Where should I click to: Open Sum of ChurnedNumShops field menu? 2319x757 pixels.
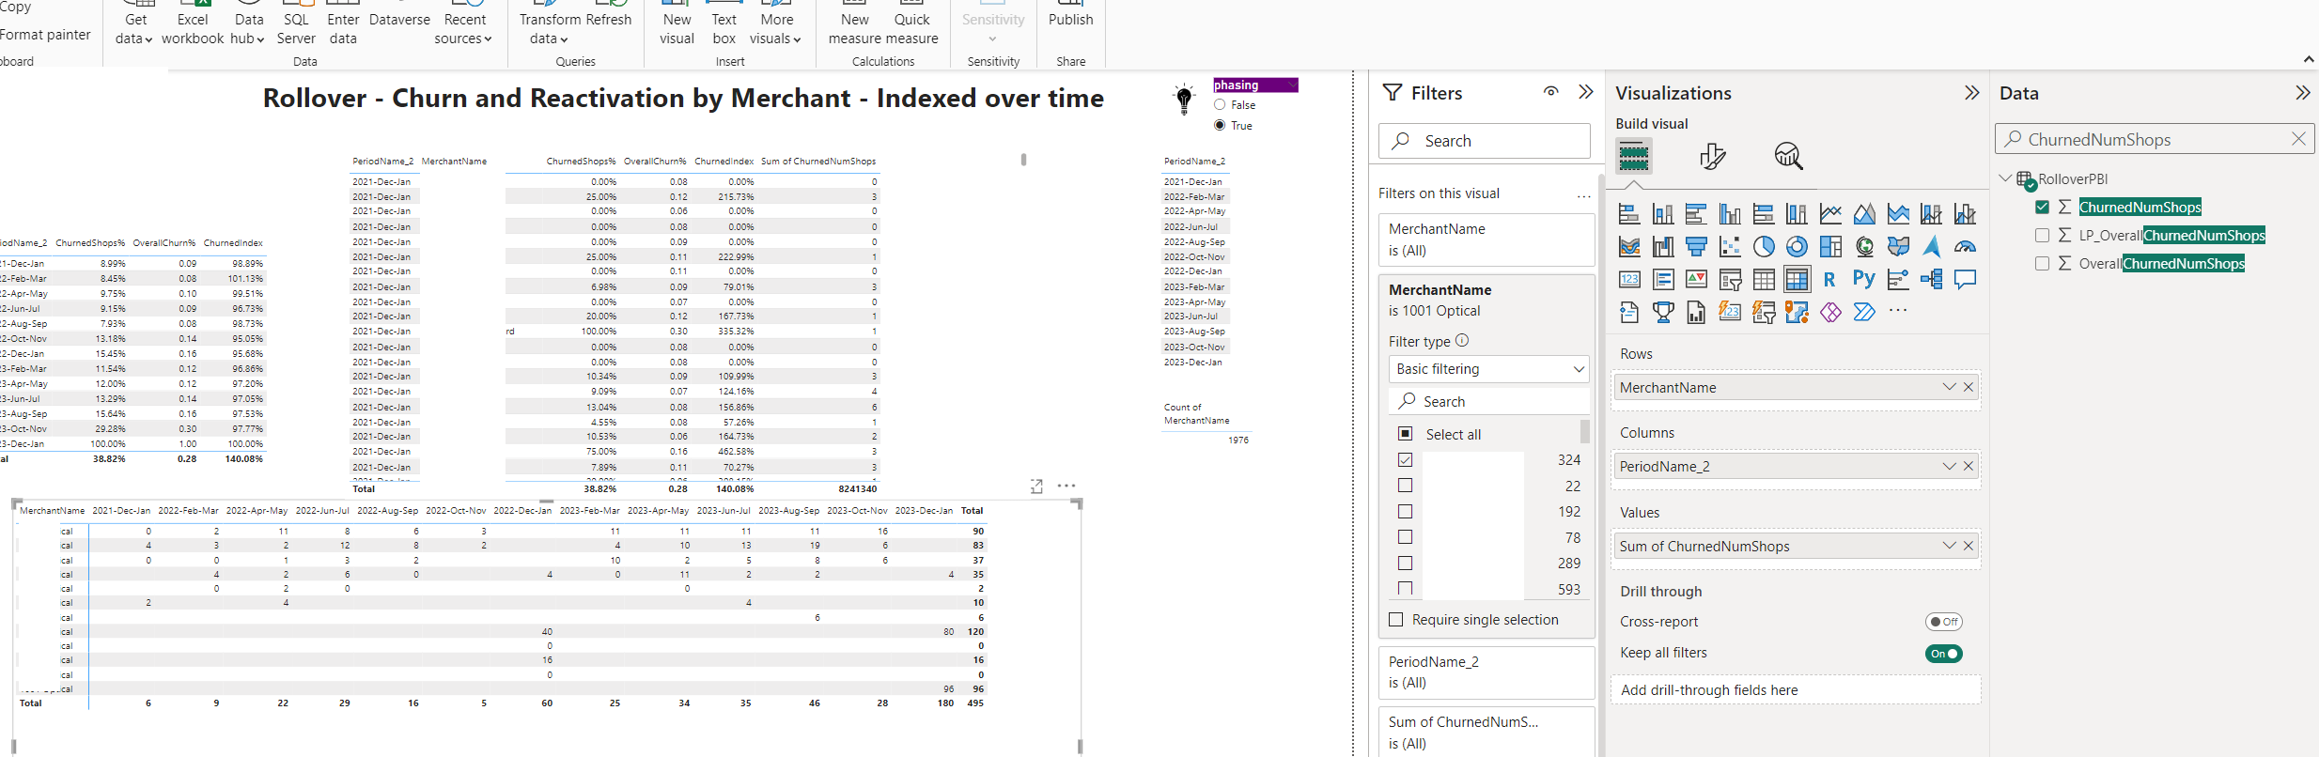(x=1949, y=547)
